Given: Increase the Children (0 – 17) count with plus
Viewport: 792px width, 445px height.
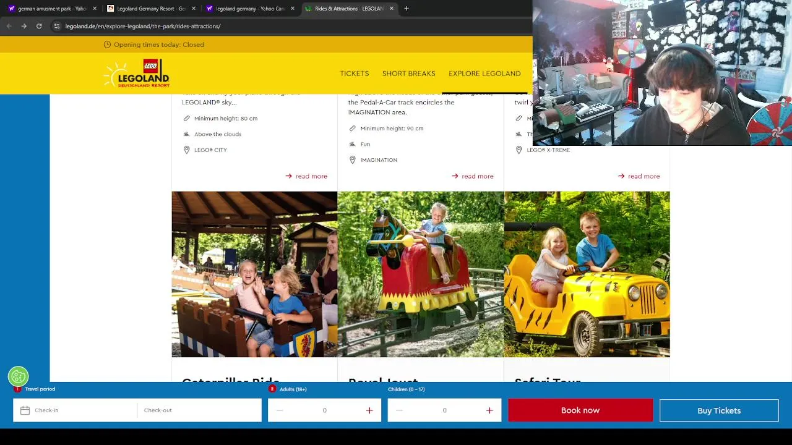Looking at the screenshot, I should click(x=489, y=410).
